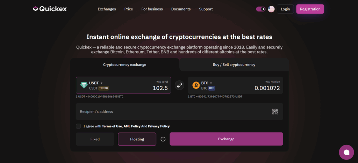The height and width of the screenshot is (163, 358).
Task: Open the live chat bubble
Action: coord(346,152)
